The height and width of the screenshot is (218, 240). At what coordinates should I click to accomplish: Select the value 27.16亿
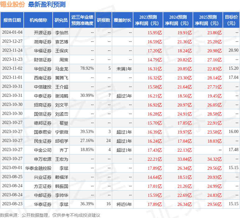pos(214,60)
